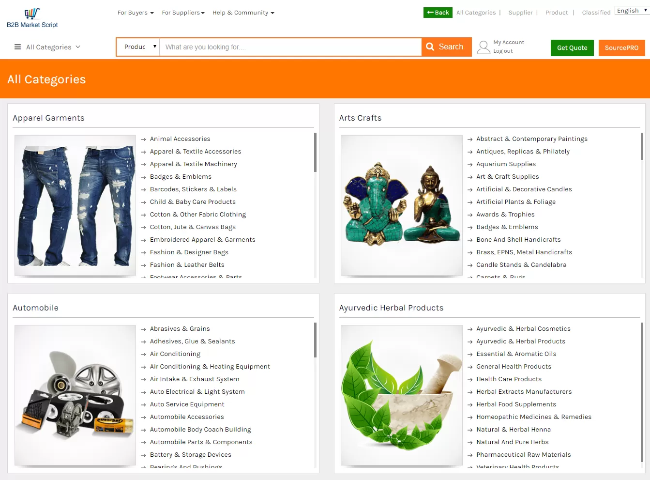The width and height of the screenshot is (650, 480).
Task: Expand the For Suppliers menu
Action: [x=183, y=13]
